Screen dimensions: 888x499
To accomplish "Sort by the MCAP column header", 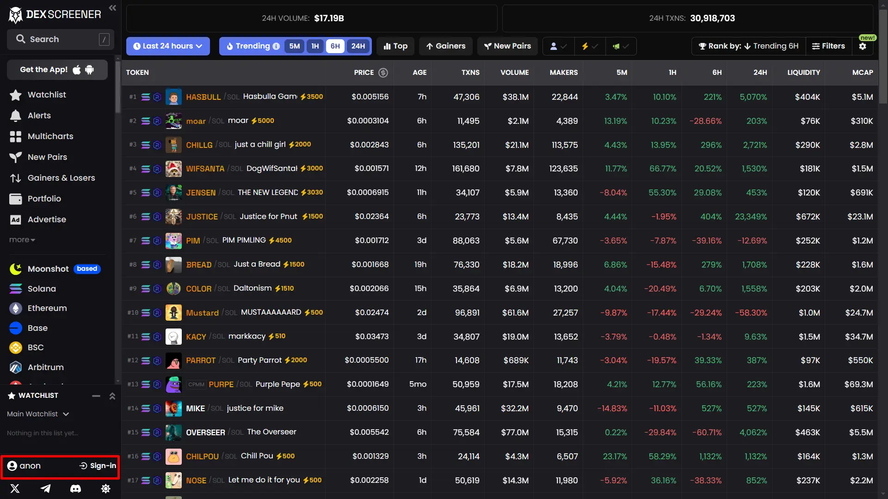I will click(863, 73).
